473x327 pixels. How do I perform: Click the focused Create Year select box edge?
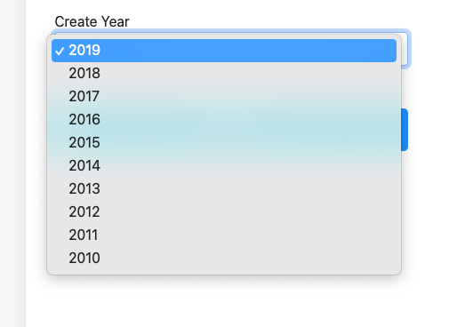[x=405, y=49]
